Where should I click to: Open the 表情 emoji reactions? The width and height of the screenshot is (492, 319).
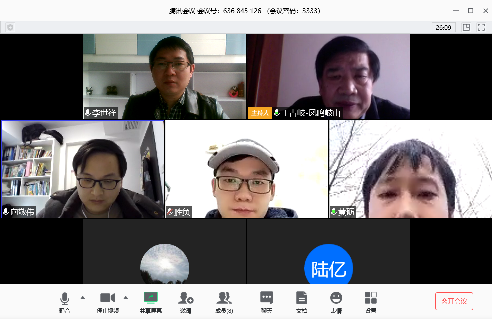(x=336, y=298)
